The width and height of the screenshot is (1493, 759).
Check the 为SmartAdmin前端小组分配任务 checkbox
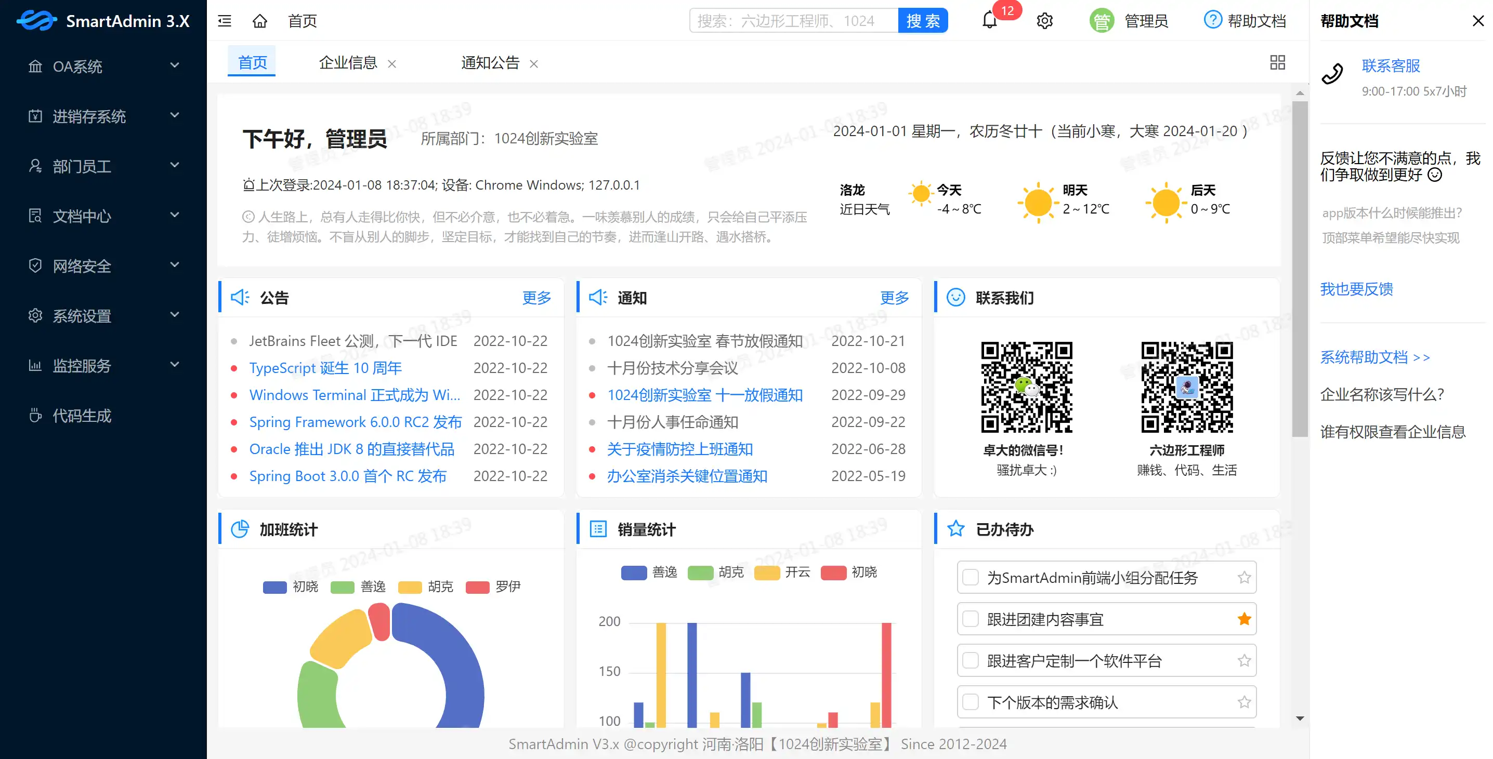click(x=970, y=577)
